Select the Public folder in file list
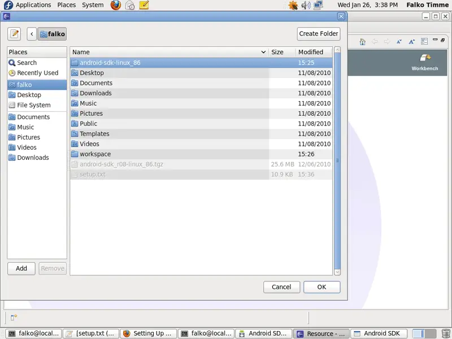 click(x=201, y=123)
